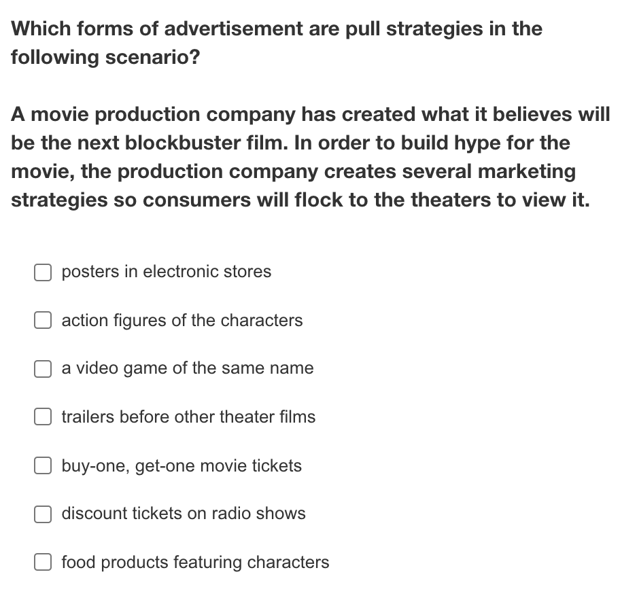Check the 'food products featuring characters' checkbox
Screen dimensions: 620x602
[43, 562]
